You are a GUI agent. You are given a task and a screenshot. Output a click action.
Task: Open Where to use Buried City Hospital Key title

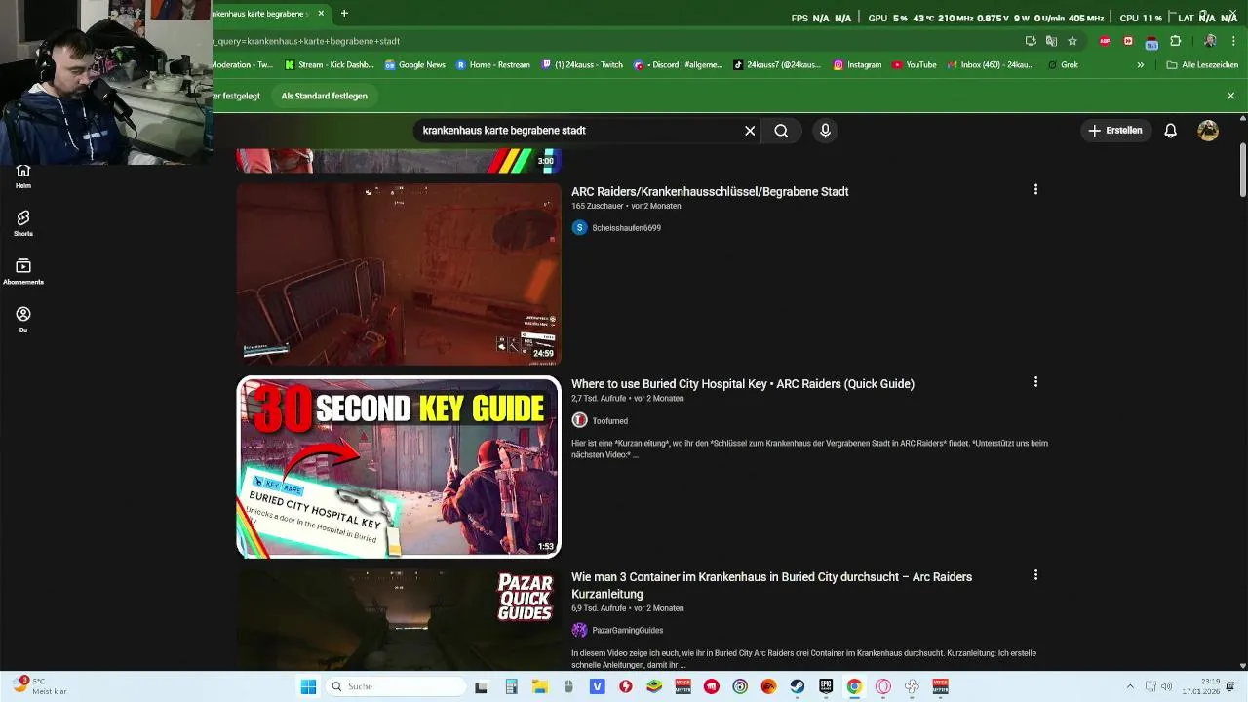(743, 384)
